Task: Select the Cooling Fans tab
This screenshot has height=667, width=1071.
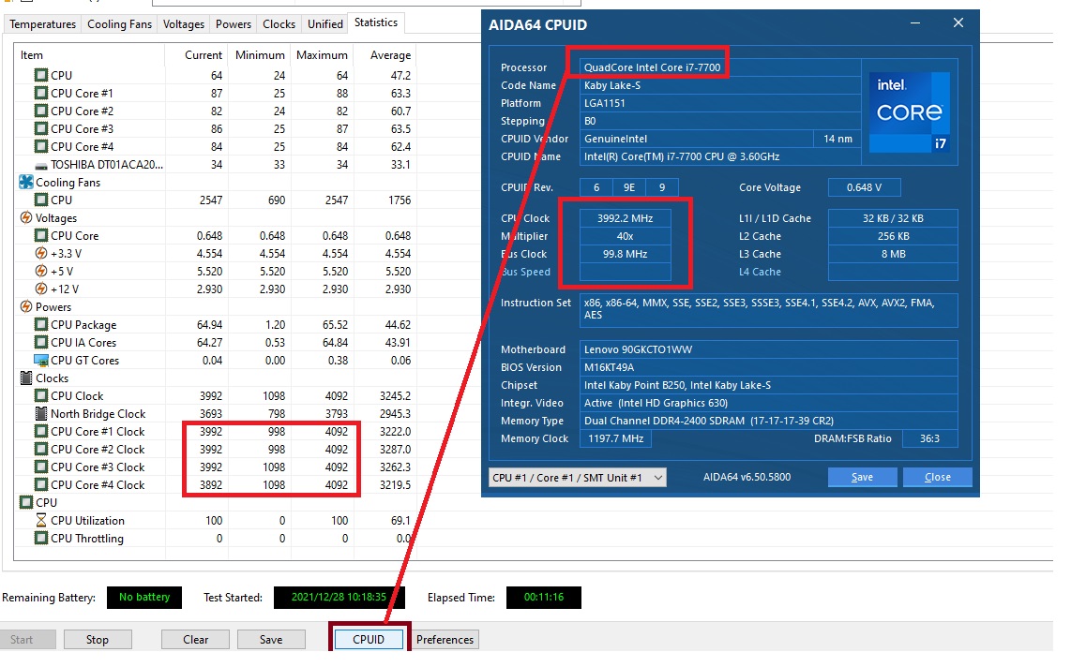Action: click(119, 24)
